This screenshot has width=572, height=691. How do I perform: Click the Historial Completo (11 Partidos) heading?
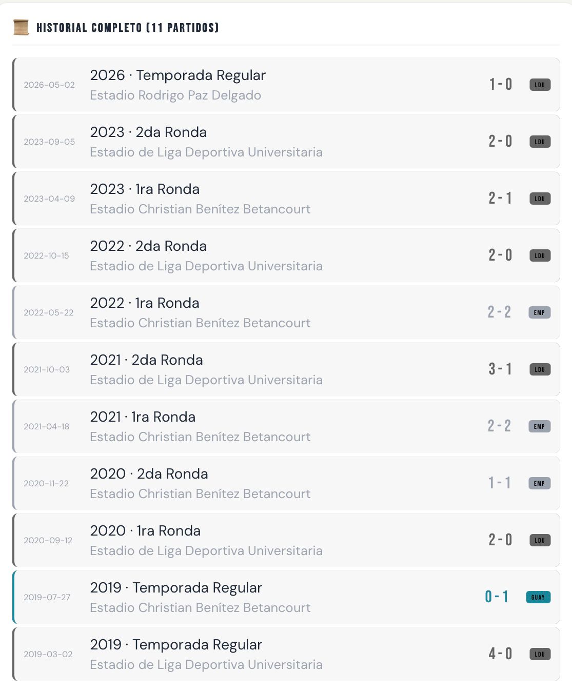click(x=128, y=28)
